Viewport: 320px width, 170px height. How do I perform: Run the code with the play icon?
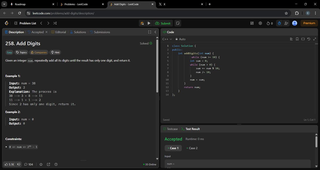coord(149,23)
